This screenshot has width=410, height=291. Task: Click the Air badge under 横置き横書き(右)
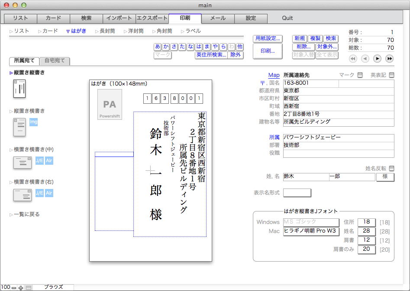(x=49, y=193)
